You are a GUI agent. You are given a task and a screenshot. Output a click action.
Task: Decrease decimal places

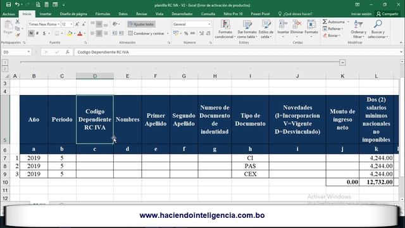[x=208, y=34]
